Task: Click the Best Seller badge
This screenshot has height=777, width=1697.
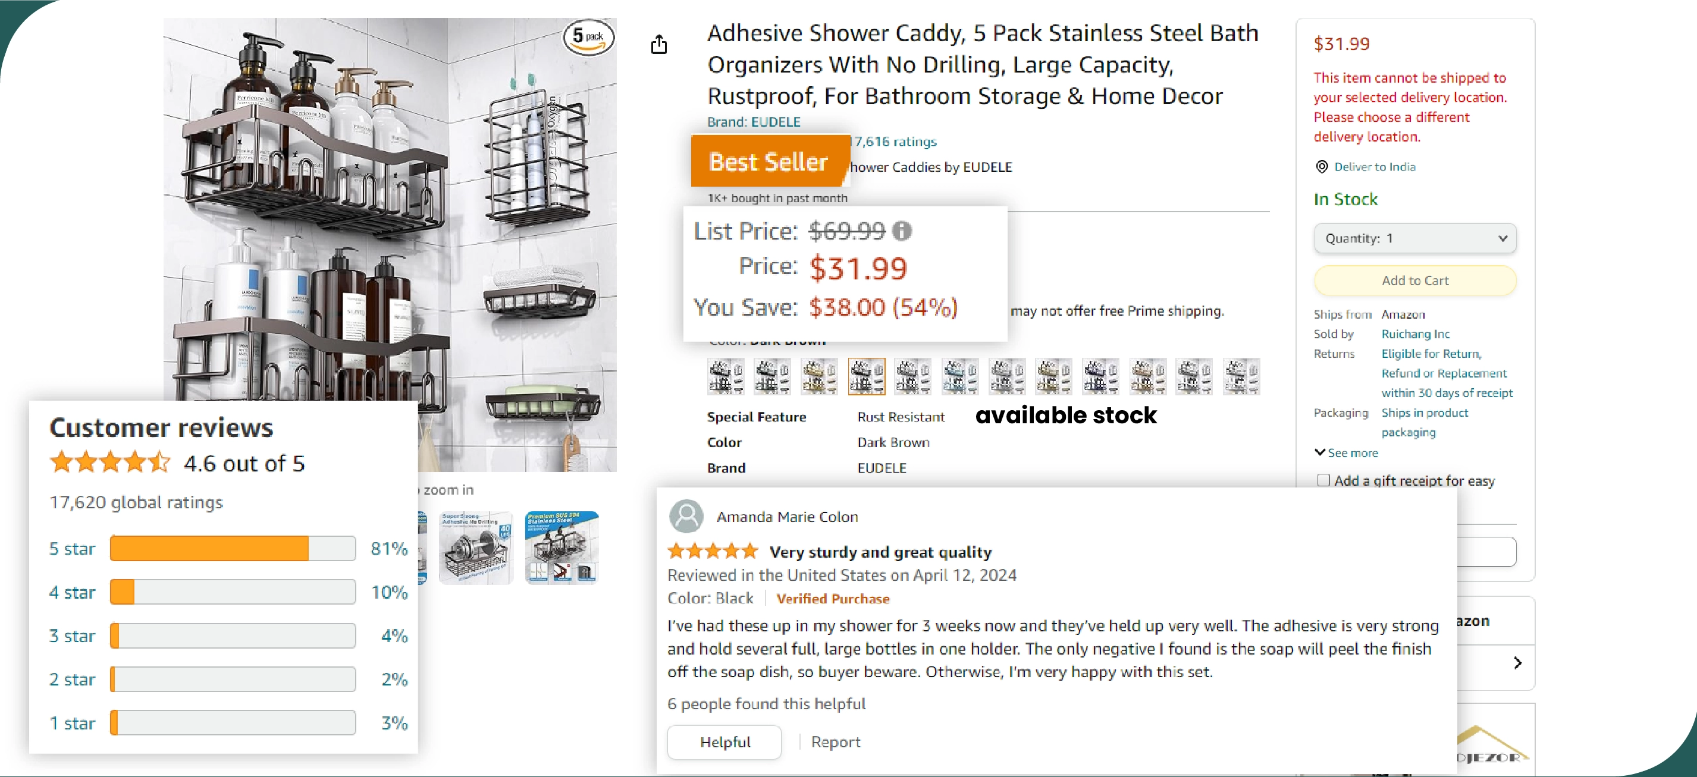Action: pyautogui.click(x=768, y=160)
